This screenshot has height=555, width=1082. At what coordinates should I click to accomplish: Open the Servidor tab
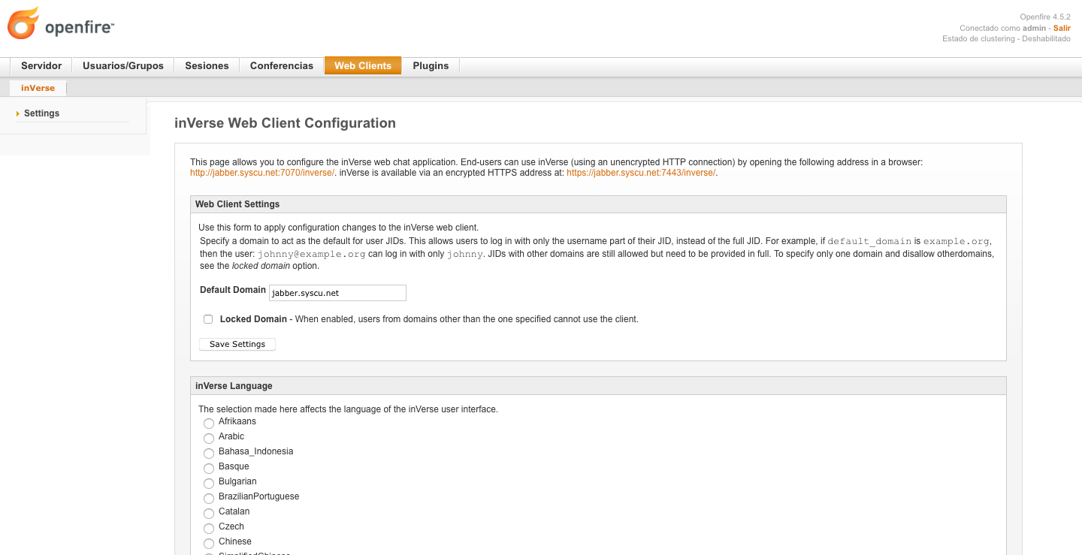tap(41, 65)
